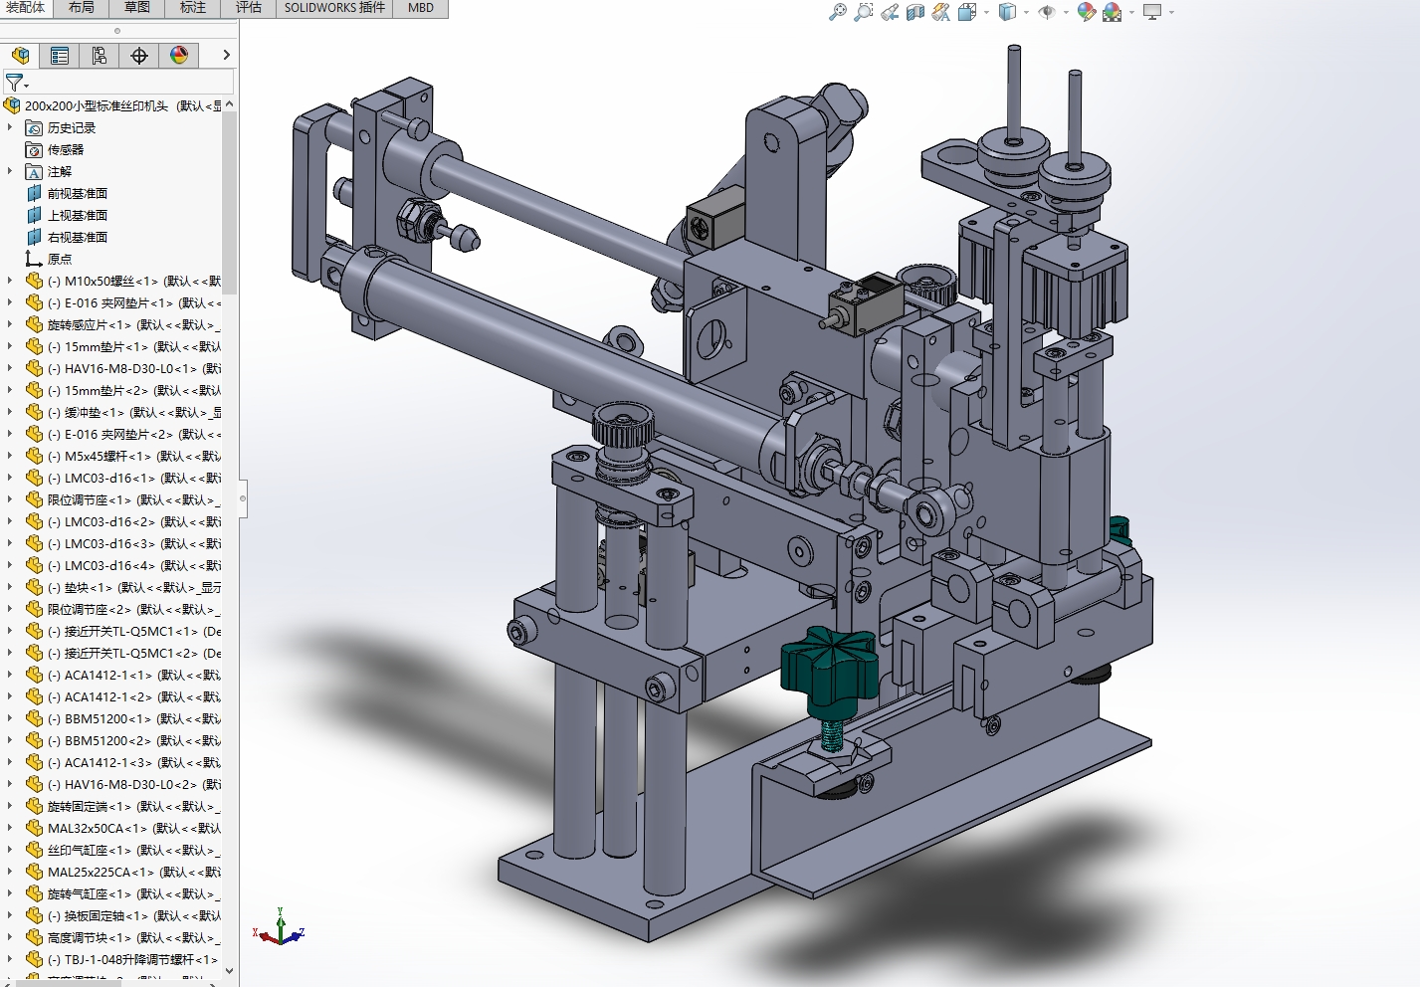Click the 15mm垫片<1> component icon

(x=34, y=346)
